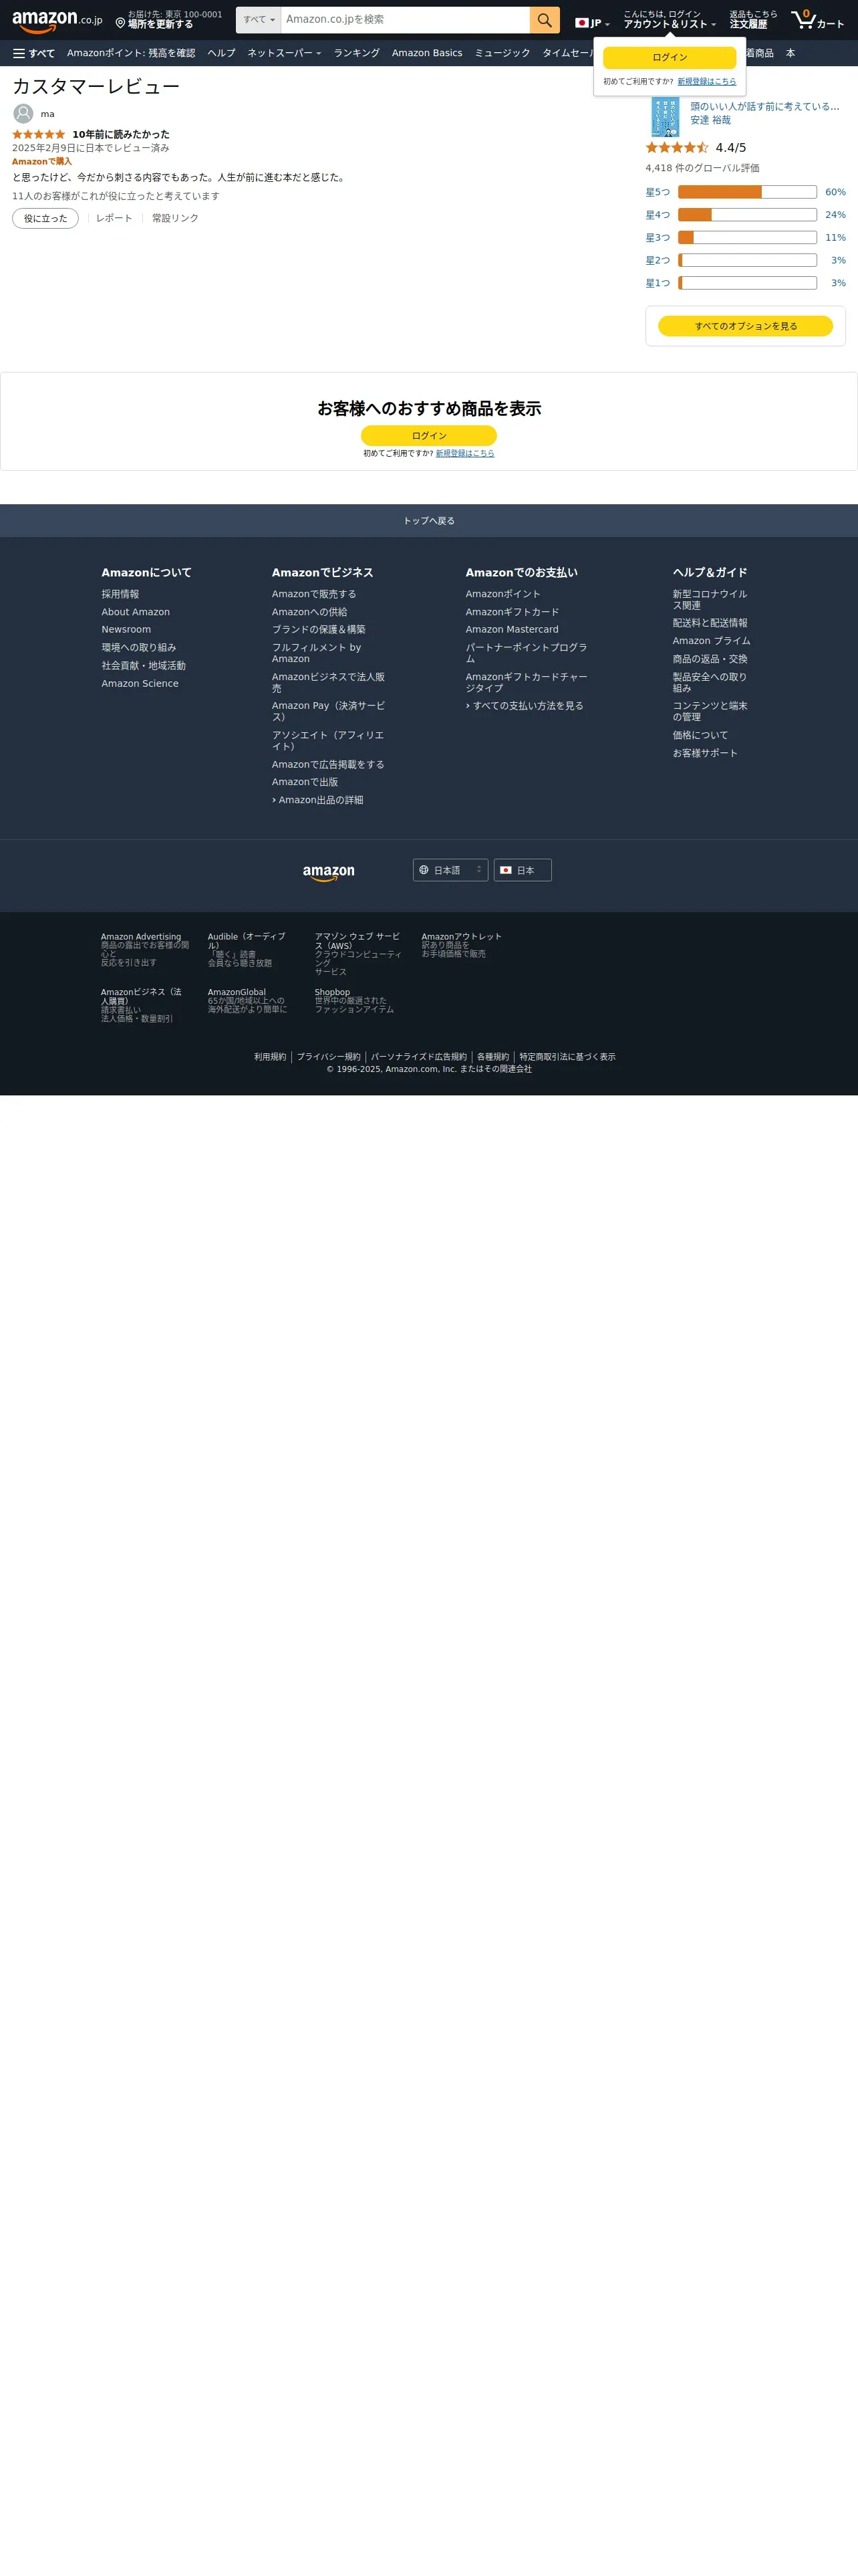
Task: Click 新規登録はこちら under recommendations
Action: [464, 454]
